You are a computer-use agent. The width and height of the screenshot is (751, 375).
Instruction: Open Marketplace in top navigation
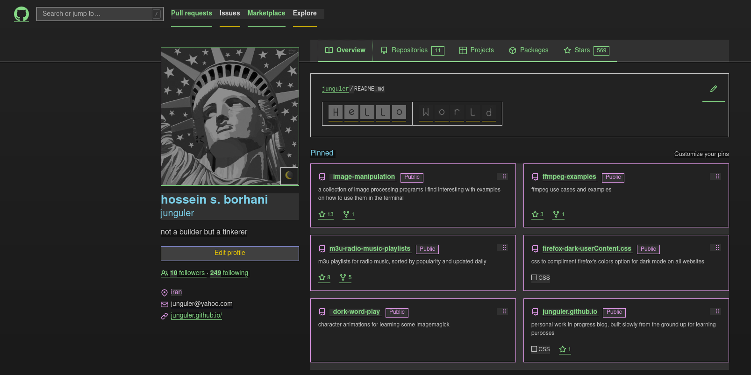266,13
